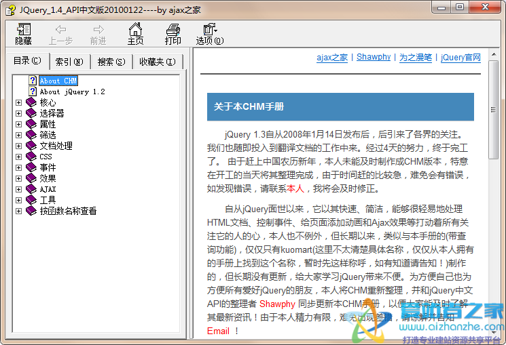Maximize the help window
This screenshot has width=506, height=345.
460,7
